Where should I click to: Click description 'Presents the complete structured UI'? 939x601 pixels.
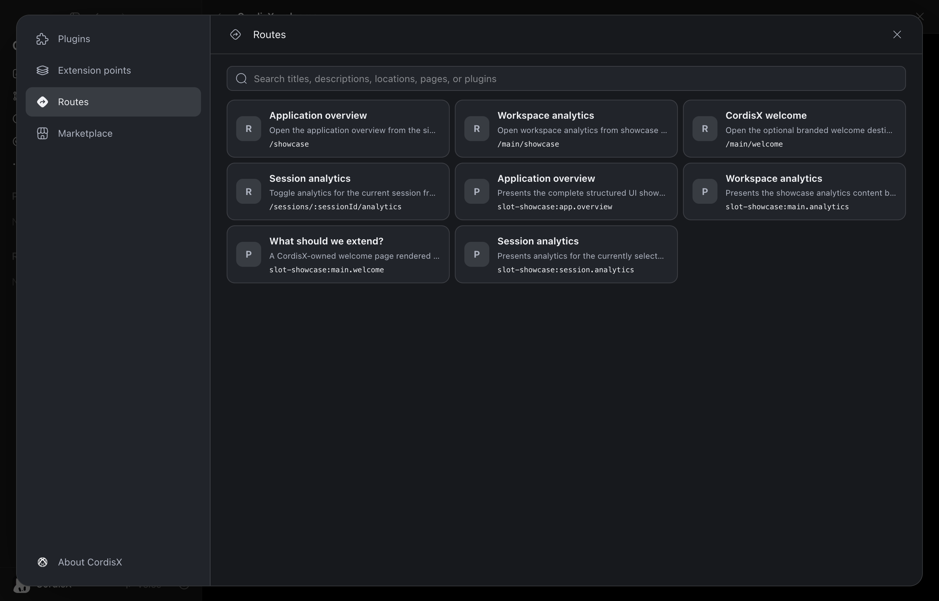coord(581,193)
